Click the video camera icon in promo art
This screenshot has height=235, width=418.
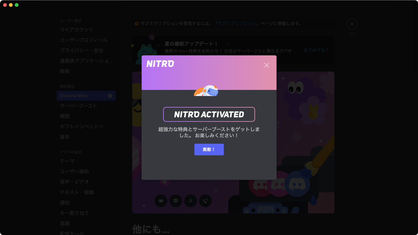[x=161, y=201]
